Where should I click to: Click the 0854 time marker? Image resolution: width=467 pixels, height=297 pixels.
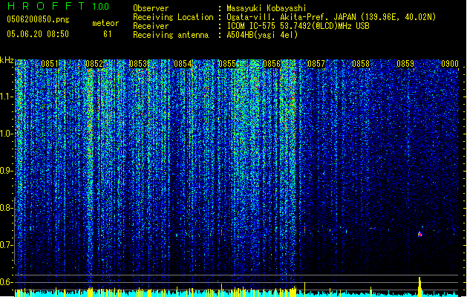click(183, 64)
